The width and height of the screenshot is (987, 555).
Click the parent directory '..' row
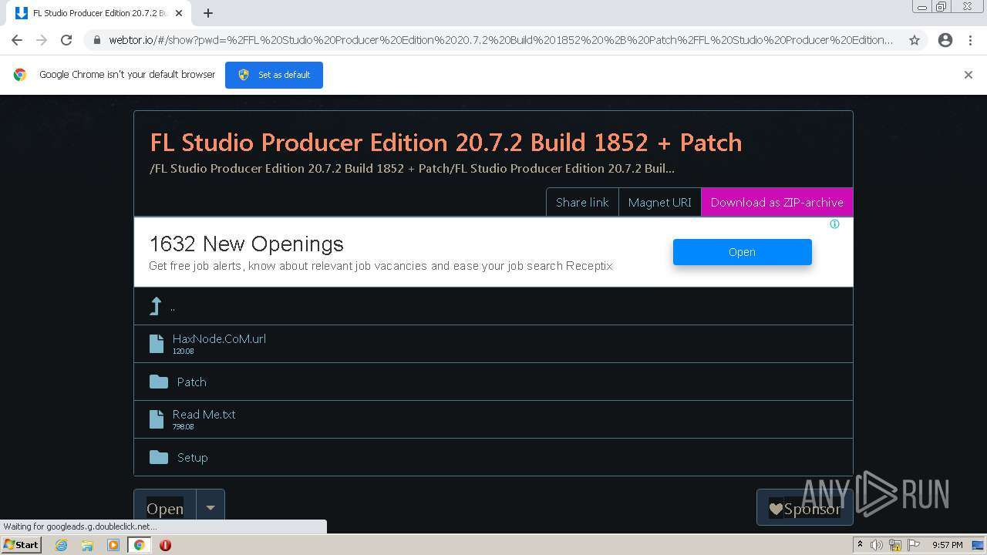(493, 306)
